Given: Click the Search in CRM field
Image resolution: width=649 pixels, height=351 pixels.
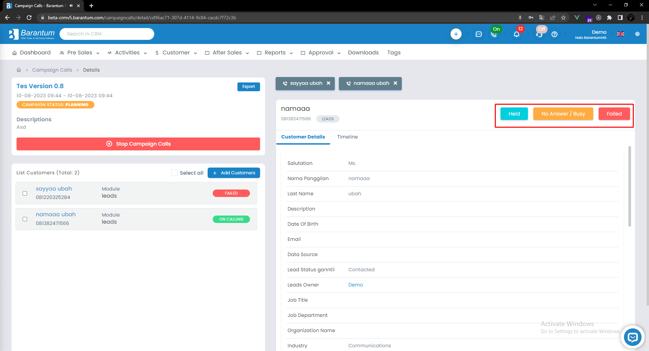Looking at the screenshot, I should click(107, 34).
